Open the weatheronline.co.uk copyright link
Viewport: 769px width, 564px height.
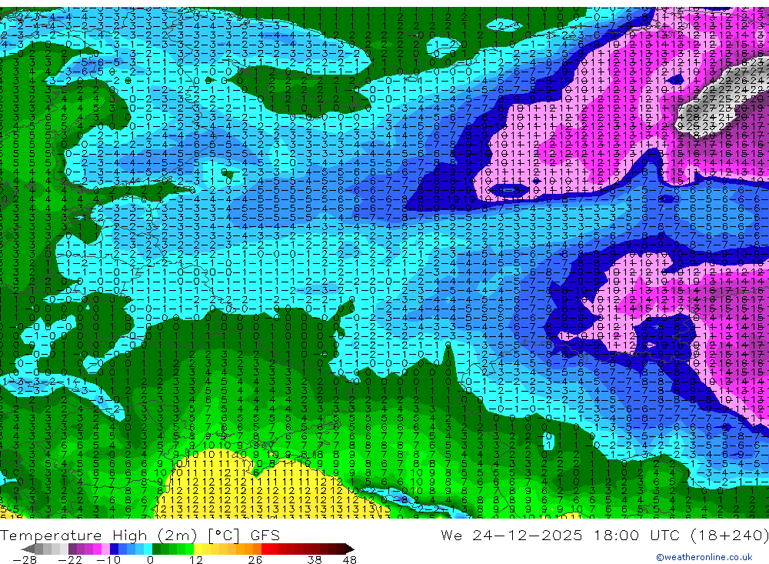coord(704,557)
